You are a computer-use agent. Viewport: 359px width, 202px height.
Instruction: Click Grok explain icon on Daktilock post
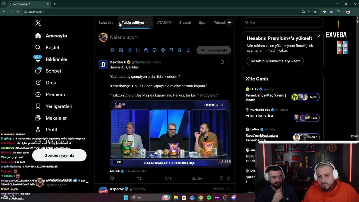pyautogui.click(x=222, y=62)
